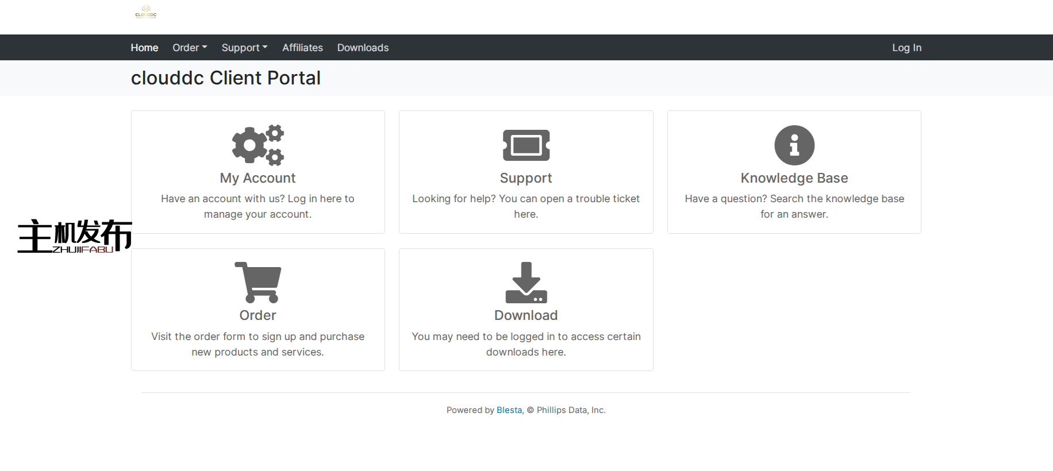Expand the Support dropdown in navbar
This screenshot has width=1053, height=471.
click(244, 48)
